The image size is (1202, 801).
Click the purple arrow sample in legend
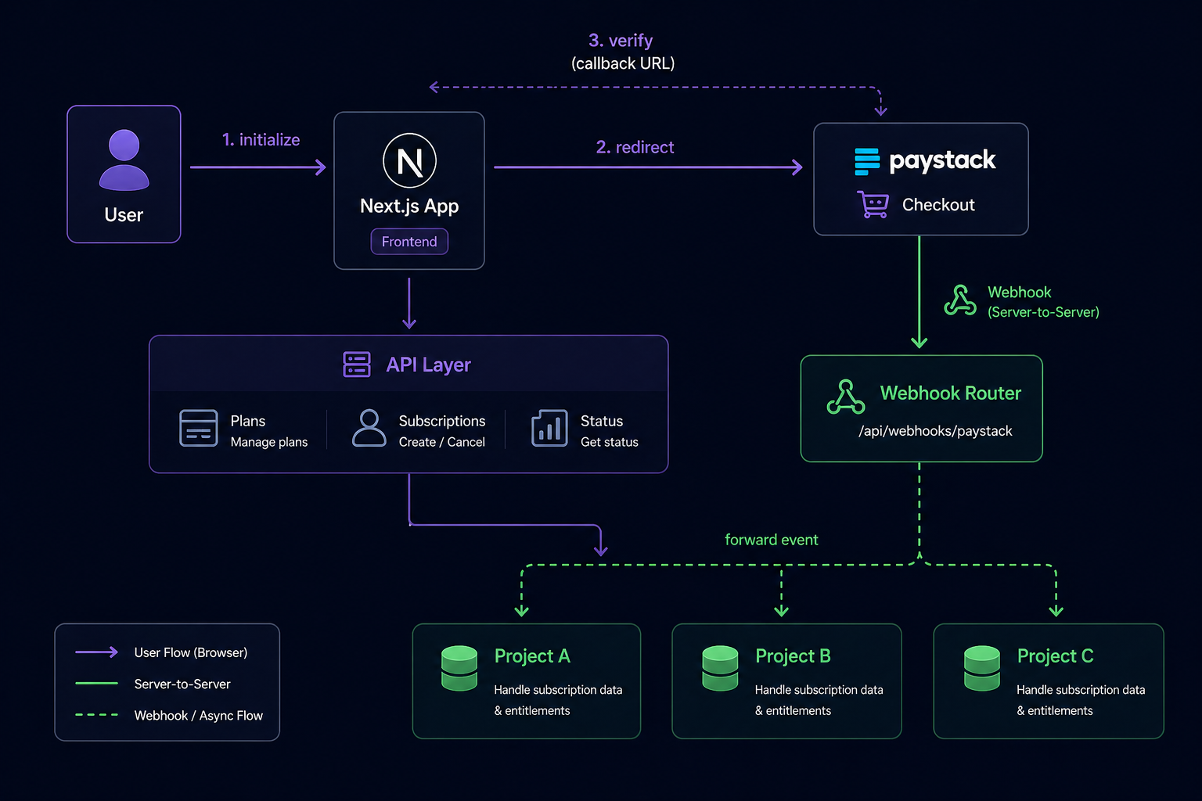(x=96, y=652)
